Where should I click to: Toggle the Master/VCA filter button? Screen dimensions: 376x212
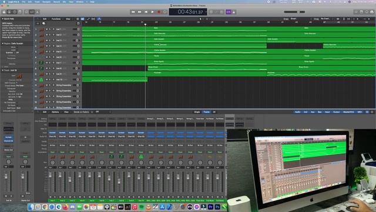pos(348,112)
